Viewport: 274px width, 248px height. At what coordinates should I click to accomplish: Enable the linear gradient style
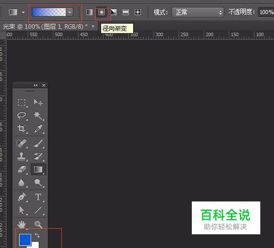tap(89, 12)
